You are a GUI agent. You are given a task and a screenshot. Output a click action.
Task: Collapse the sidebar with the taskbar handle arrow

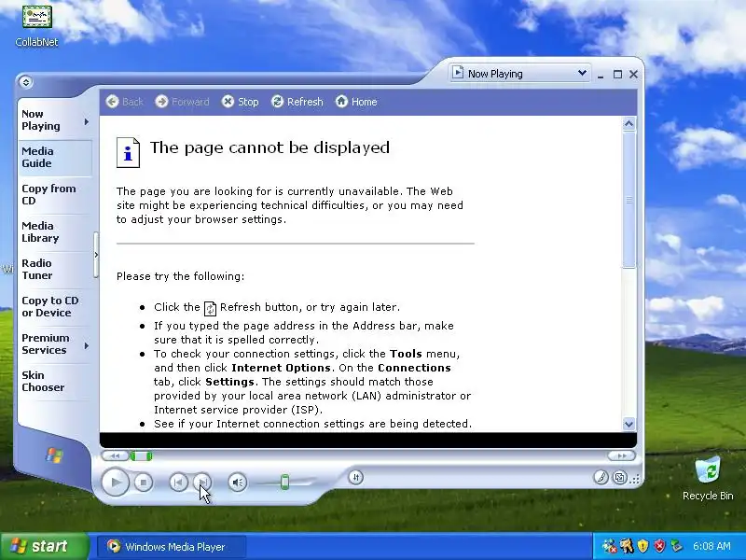click(x=96, y=255)
